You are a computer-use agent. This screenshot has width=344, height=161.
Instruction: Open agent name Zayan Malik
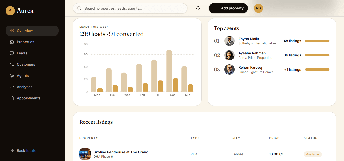point(249,39)
